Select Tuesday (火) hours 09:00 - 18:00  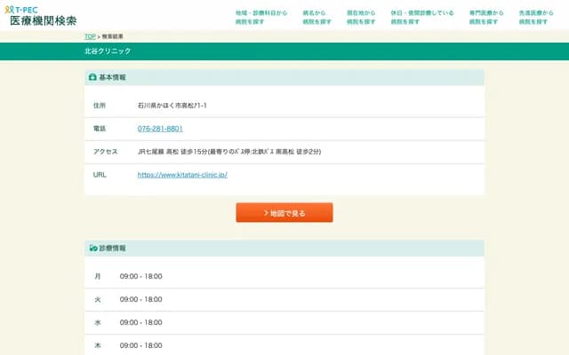pyautogui.click(x=140, y=300)
